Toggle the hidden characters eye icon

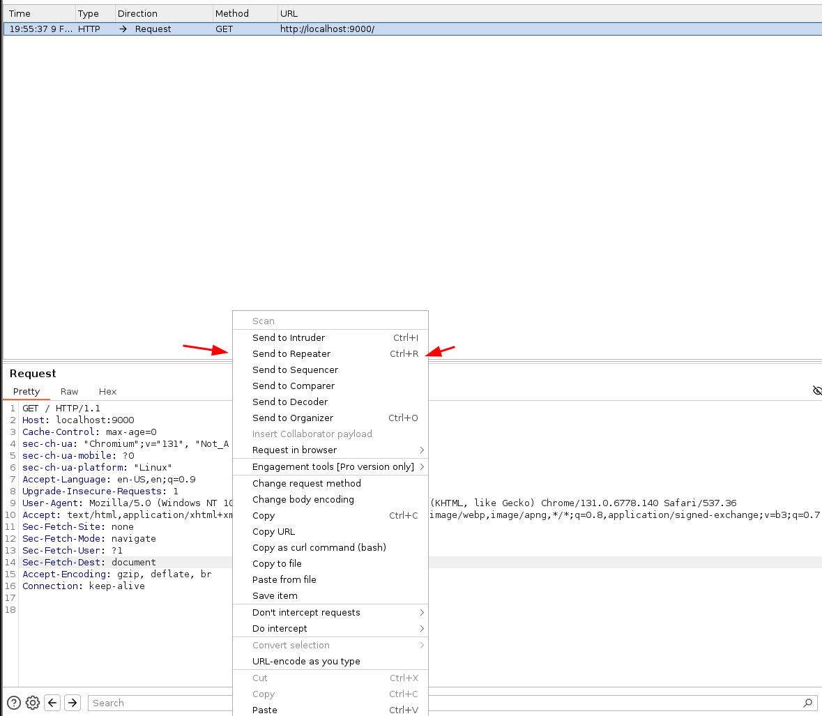[x=817, y=390]
